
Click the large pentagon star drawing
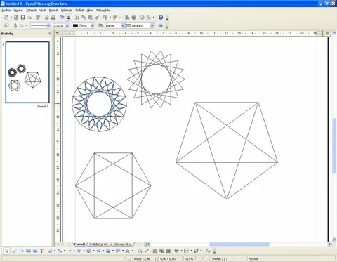pyautogui.click(x=227, y=150)
